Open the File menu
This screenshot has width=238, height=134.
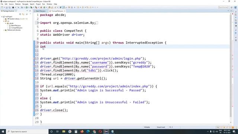coord(2,4)
